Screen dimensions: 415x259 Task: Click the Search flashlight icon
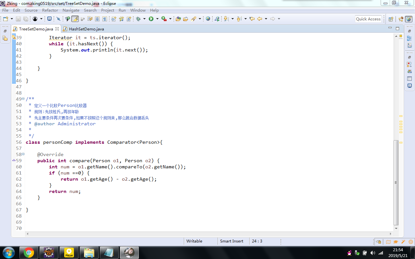tap(194, 19)
